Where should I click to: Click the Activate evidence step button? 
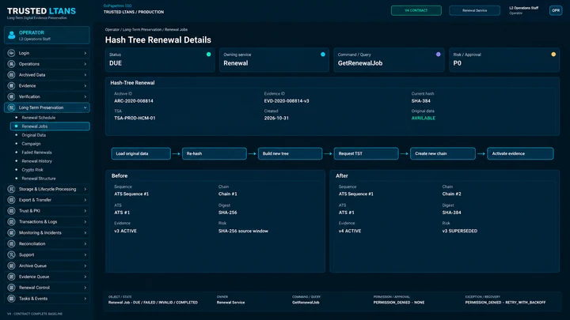click(520, 153)
